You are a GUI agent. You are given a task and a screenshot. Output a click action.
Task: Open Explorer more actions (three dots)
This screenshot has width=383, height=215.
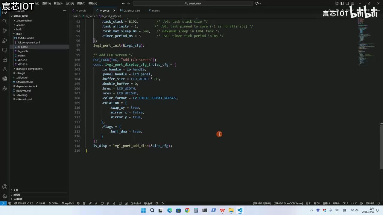click(x=65, y=10)
